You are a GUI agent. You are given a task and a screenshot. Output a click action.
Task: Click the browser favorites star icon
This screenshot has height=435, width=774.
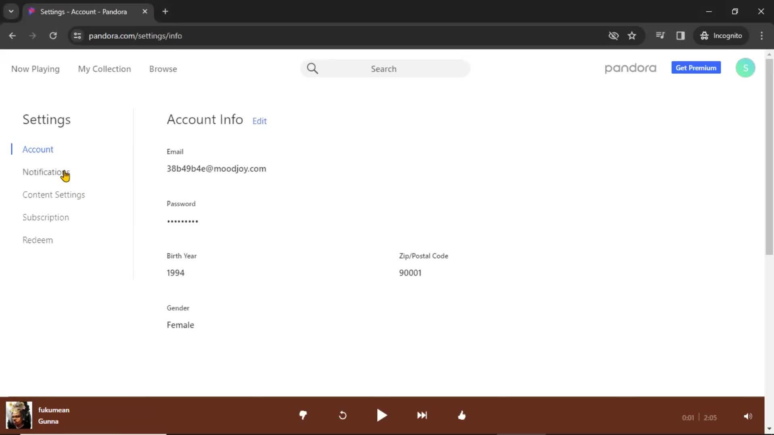tap(632, 35)
